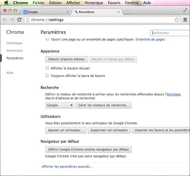The height and width of the screenshot is (176, 190).
Task: Select Paramètres in the sidebar
Action: [x=15, y=58]
